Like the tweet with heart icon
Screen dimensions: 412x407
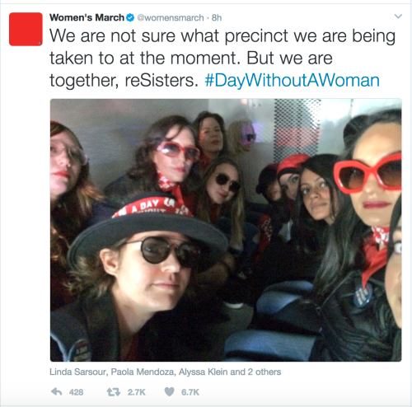pyautogui.click(x=169, y=392)
